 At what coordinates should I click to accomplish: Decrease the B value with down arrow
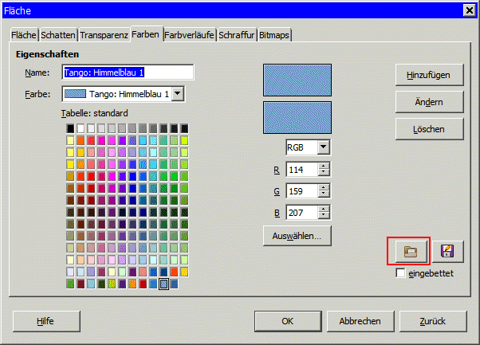tap(324, 216)
